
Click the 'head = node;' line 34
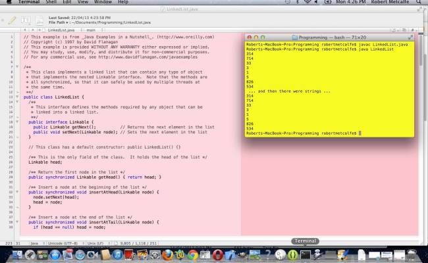click(47, 203)
